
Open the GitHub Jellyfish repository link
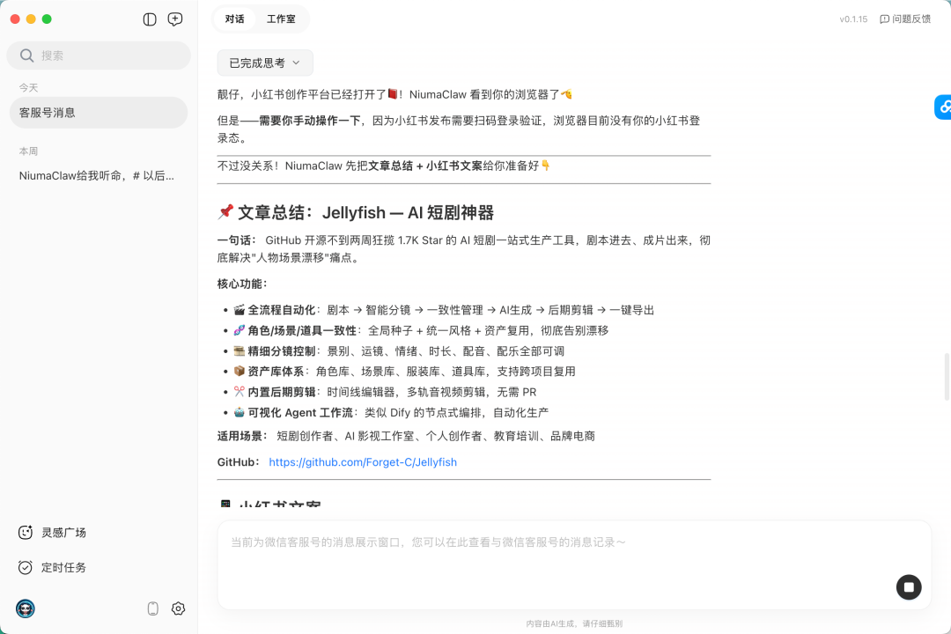pyautogui.click(x=363, y=462)
